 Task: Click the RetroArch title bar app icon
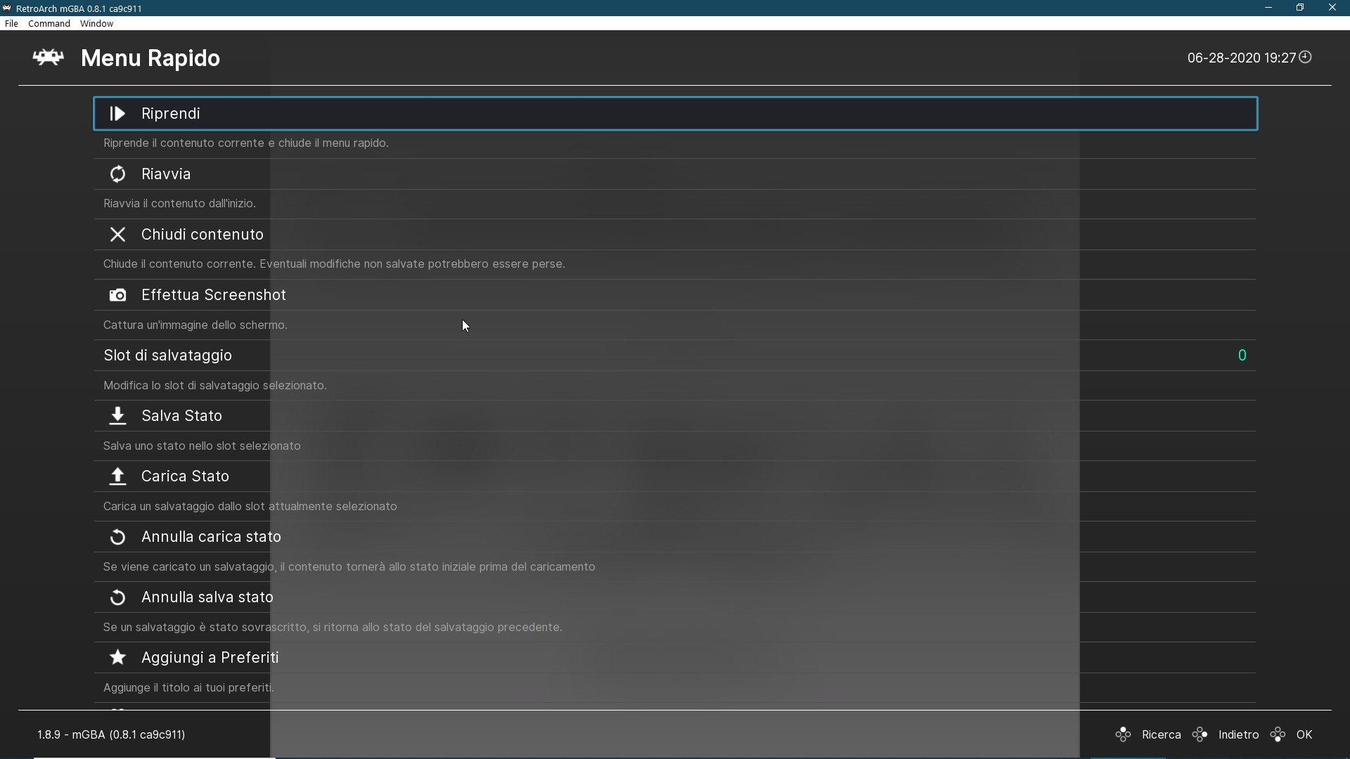click(7, 8)
